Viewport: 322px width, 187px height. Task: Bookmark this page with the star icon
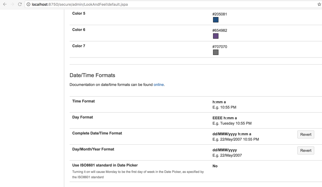point(319,4)
